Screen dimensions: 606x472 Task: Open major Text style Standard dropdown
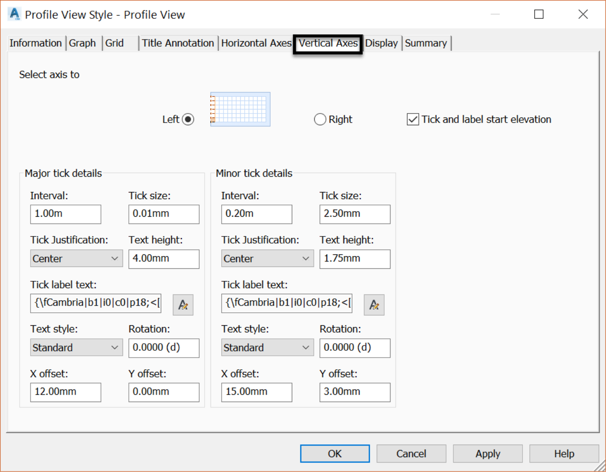click(x=76, y=348)
